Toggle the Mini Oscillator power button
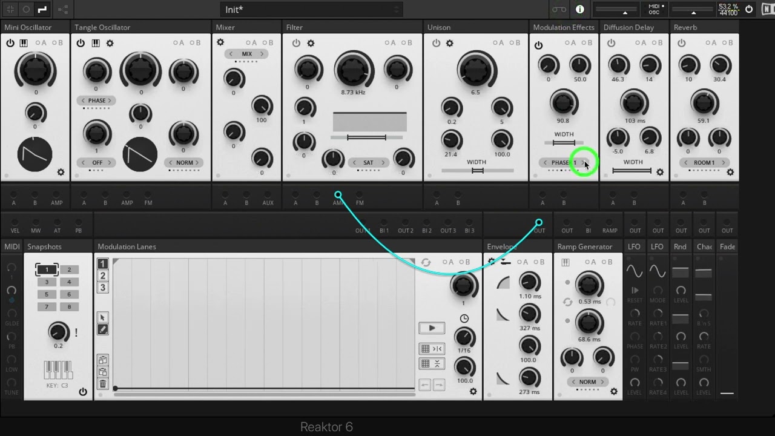 click(10, 43)
